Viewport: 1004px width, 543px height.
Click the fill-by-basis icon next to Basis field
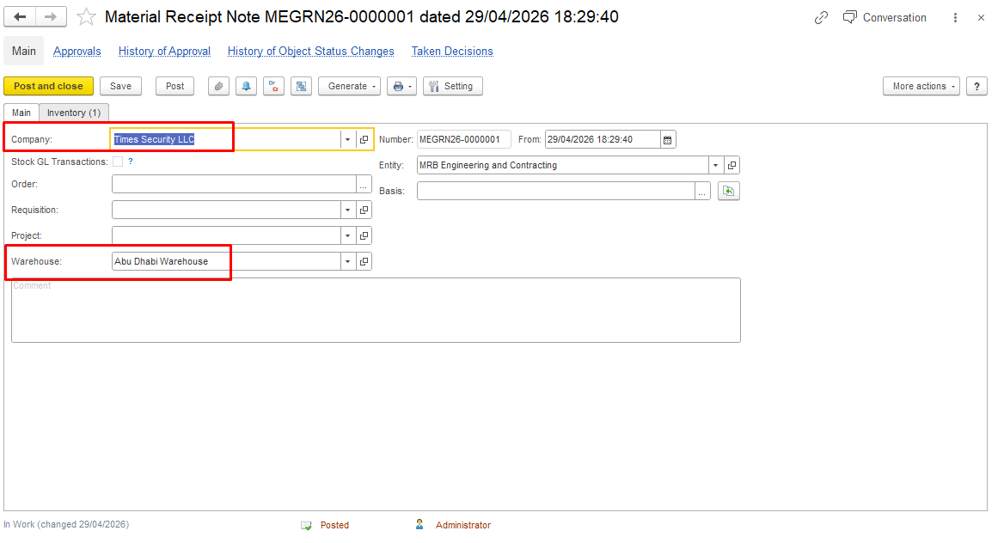click(729, 191)
